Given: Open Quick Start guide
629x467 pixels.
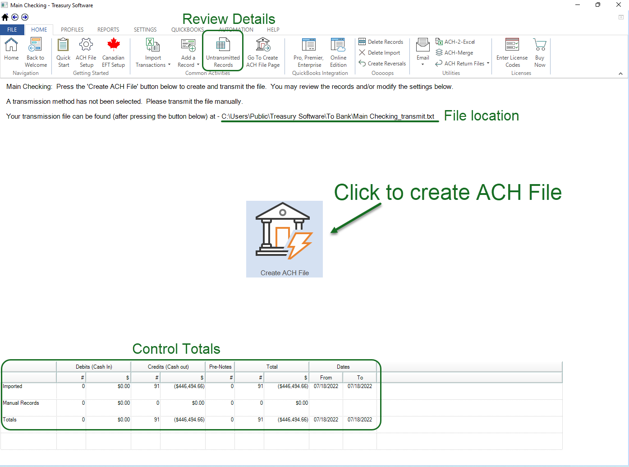Looking at the screenshot, I should tap(64, 52).
